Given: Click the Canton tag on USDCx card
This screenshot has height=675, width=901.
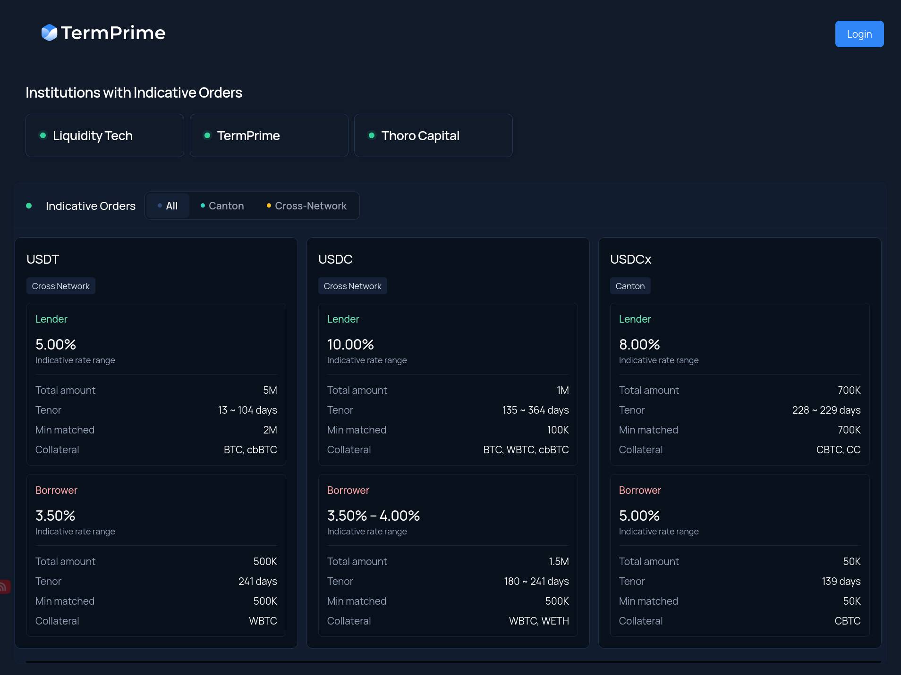Looking at the screenshot, I should 630,286.
